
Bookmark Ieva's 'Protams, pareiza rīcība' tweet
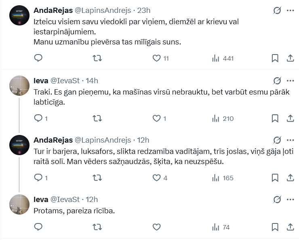[275, 227]
